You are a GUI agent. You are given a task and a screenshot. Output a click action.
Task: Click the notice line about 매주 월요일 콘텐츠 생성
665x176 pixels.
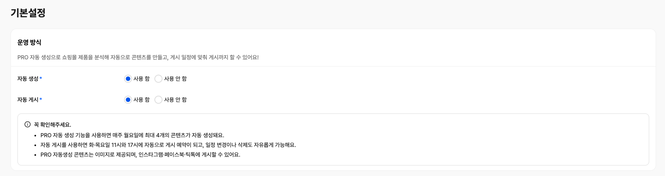coord(132,135)
